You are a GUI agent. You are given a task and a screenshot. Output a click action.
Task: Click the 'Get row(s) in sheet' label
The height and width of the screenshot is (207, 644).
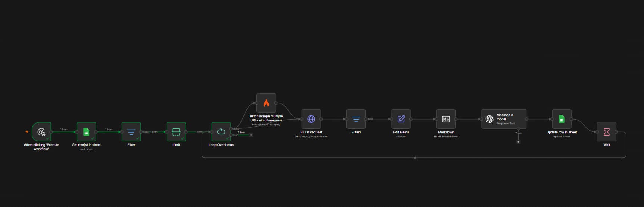pos(86,145)
